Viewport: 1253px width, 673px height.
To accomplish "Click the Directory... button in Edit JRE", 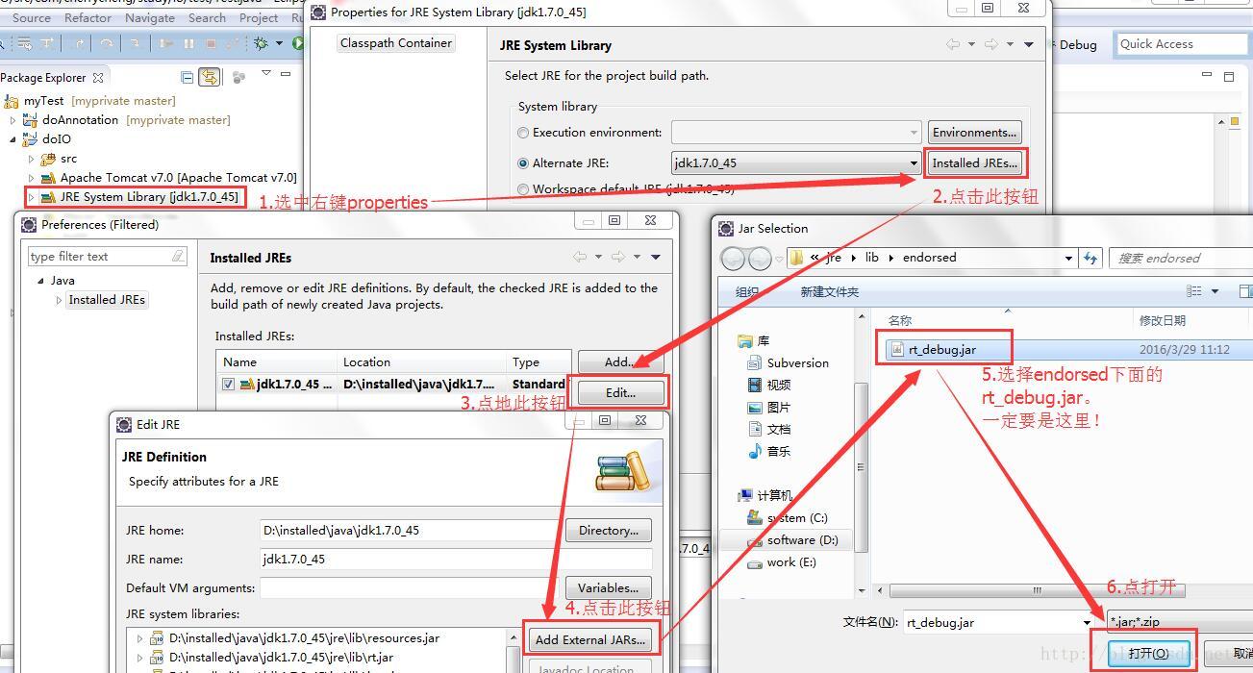I will pyautogui.click(x=609, y=531).
